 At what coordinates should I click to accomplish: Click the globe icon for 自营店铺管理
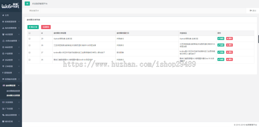(3, 41)
